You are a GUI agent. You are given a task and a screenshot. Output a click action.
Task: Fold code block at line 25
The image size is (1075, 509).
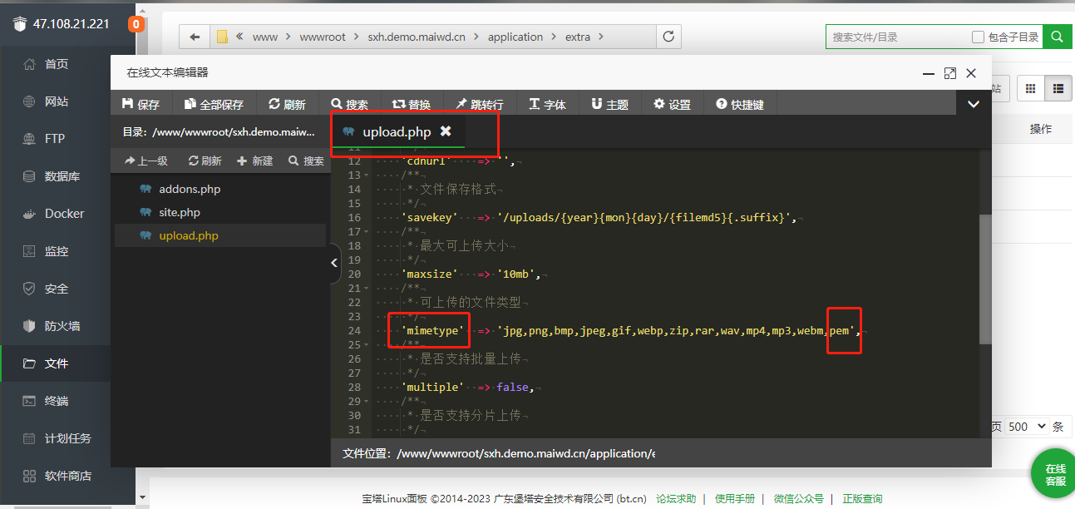367,344
